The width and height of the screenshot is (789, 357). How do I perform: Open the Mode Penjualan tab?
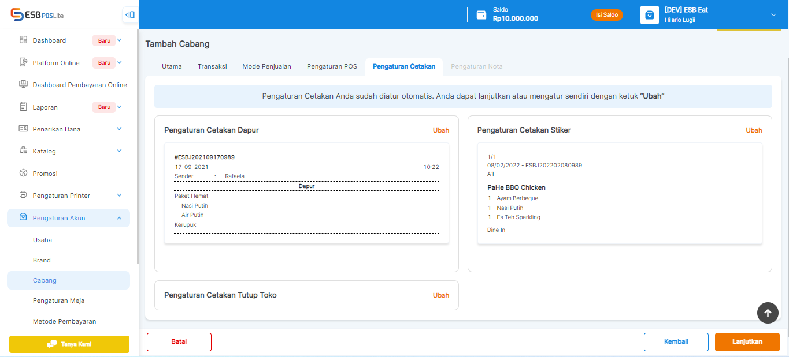pos(266,66)
